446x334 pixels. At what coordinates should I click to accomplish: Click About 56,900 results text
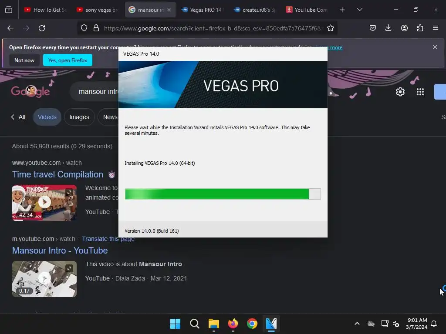tap(62, 146)
